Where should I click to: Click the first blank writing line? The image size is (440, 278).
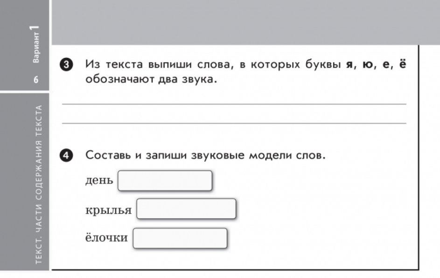pyautogui.click(x=234, y=104)
